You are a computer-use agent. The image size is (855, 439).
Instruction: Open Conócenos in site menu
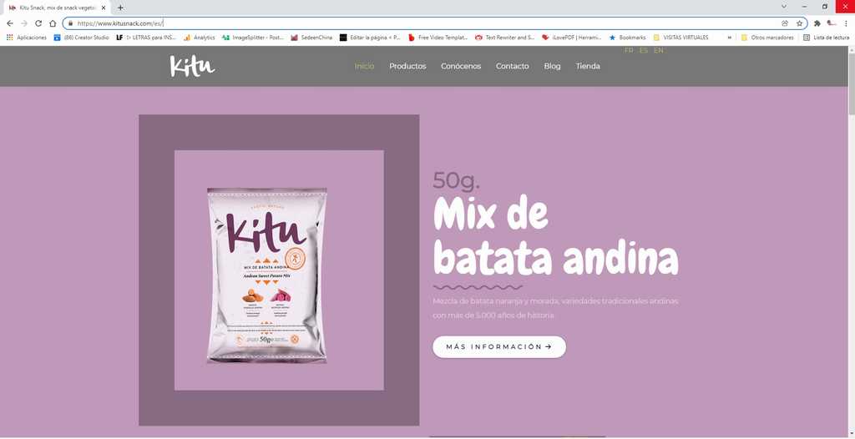coord(461,66)
